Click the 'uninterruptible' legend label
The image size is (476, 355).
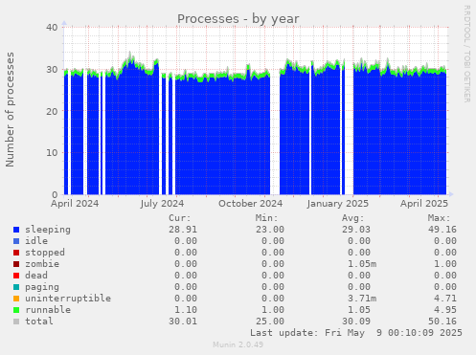tap(68, 299)
